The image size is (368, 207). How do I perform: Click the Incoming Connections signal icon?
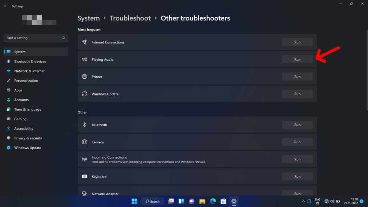pyautogui.click(x=85, y=158)
